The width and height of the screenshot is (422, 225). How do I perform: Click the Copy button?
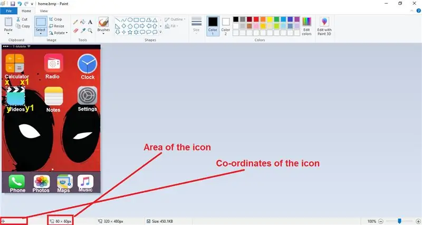(x=23, y=26)
